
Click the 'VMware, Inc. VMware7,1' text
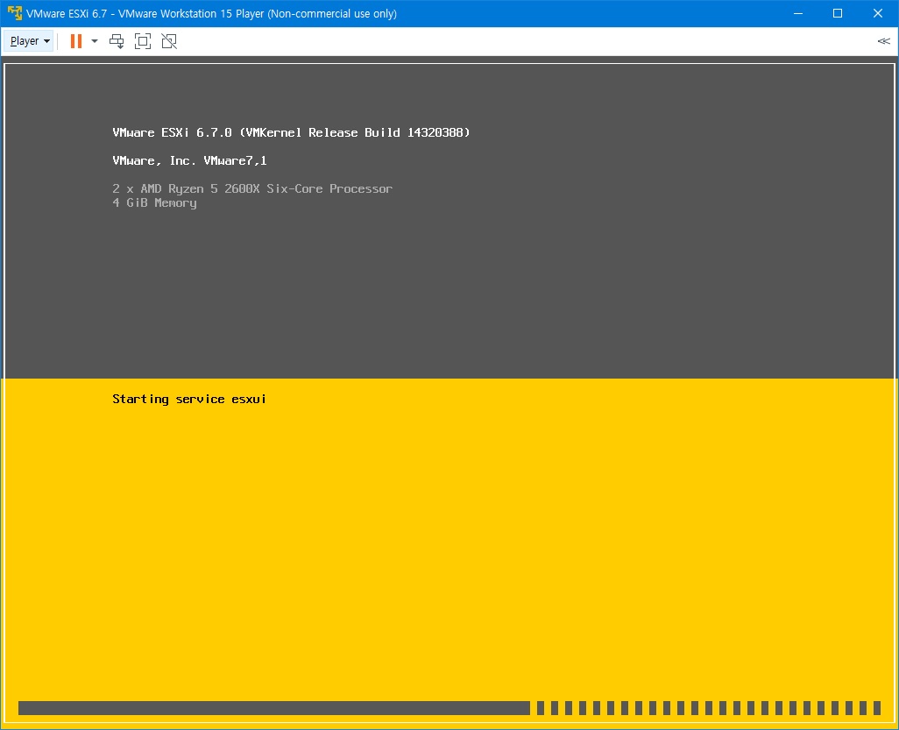190,160
